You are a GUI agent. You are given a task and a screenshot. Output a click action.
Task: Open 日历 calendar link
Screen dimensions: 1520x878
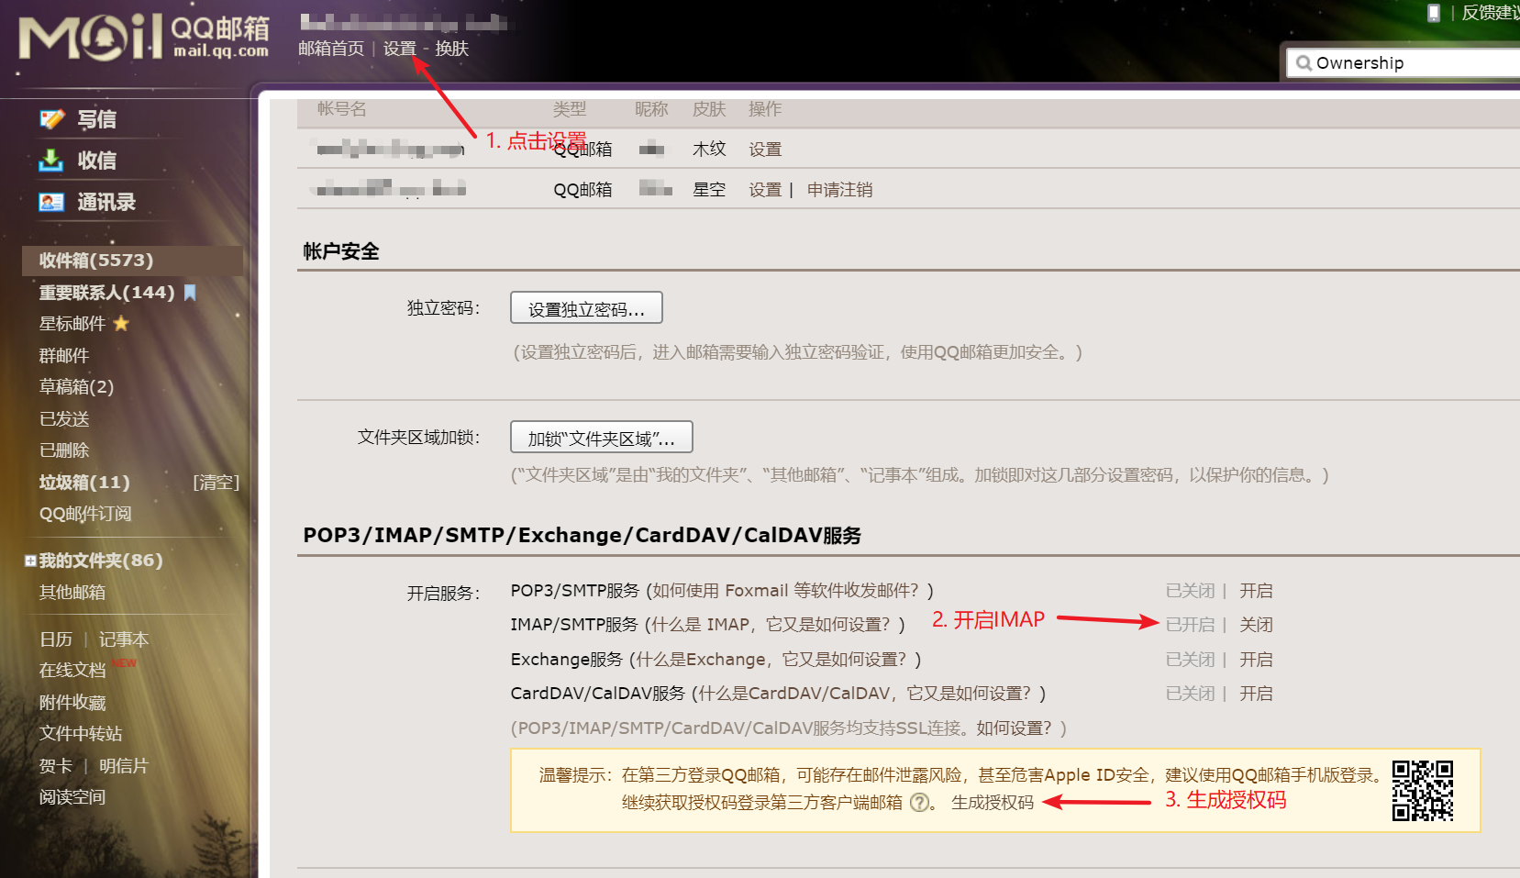[56, 639]
